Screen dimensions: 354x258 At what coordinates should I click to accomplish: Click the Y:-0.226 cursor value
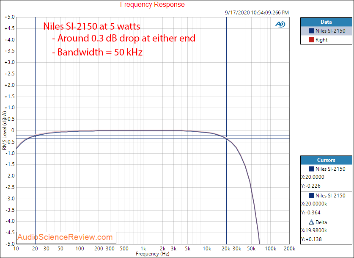pos(311,186)
